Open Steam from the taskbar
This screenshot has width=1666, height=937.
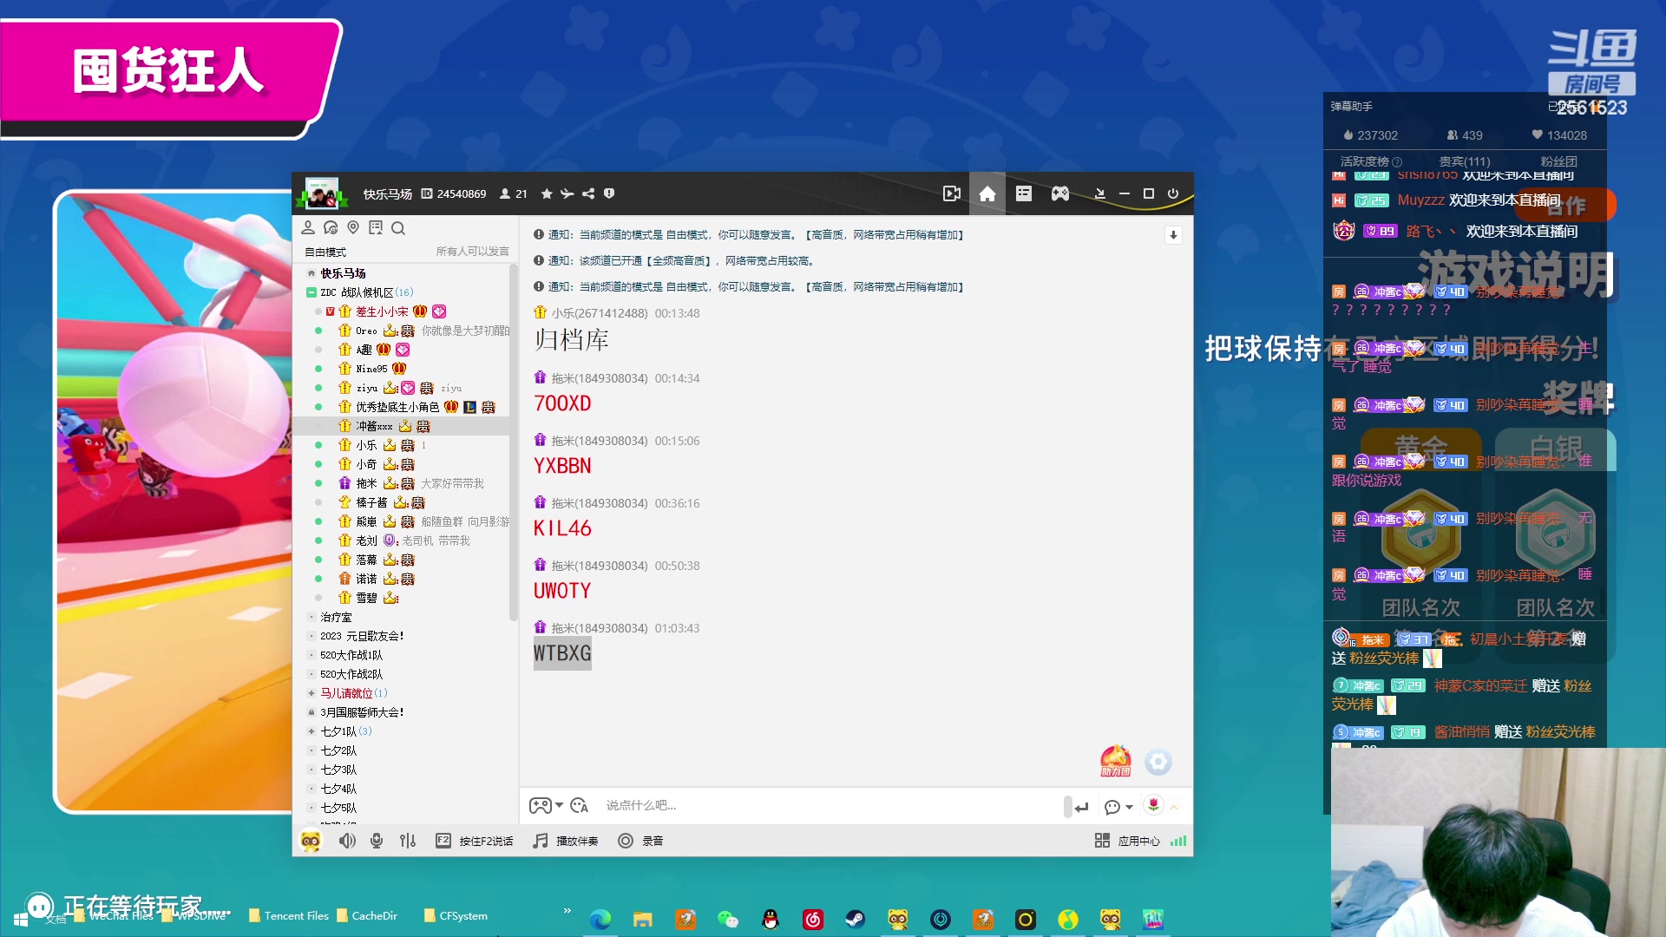click(x=855, y=919)
